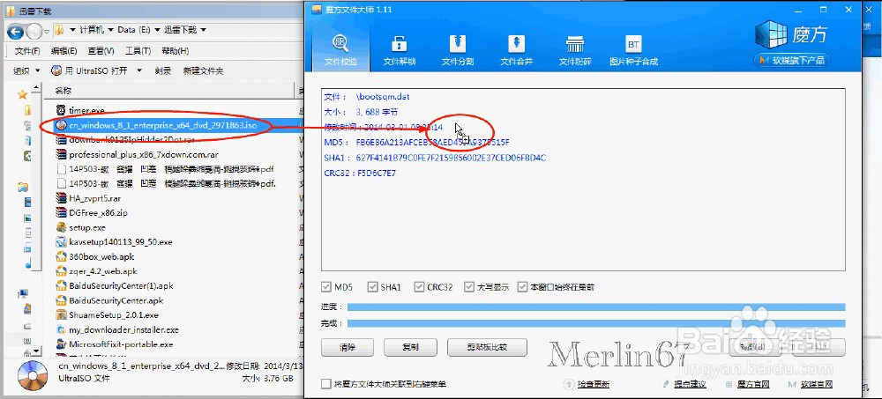Click the 刻录 burn toolbar button

[163, 70]
